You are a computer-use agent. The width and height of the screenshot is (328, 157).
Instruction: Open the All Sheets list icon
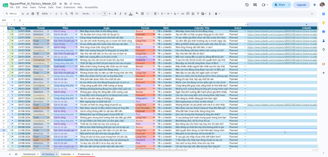pos(16,154)
